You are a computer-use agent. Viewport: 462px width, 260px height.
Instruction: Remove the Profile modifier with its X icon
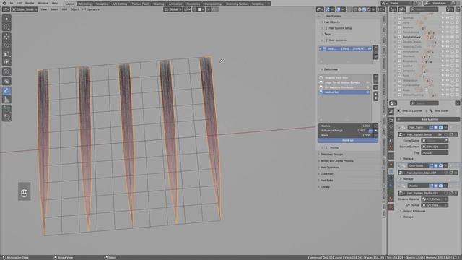tap(456, 193)
